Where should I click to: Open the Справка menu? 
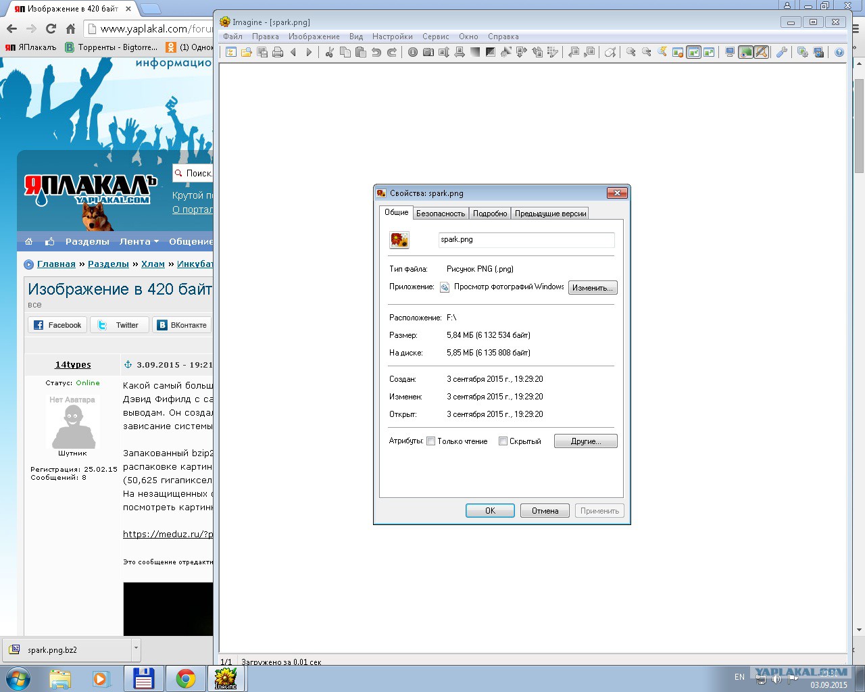[503, 36]
